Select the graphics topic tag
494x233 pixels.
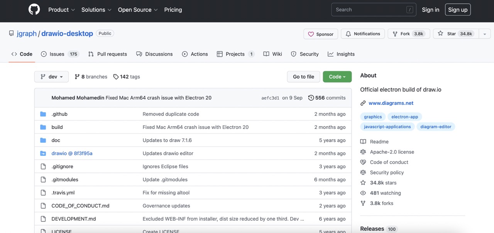[373, 117]
